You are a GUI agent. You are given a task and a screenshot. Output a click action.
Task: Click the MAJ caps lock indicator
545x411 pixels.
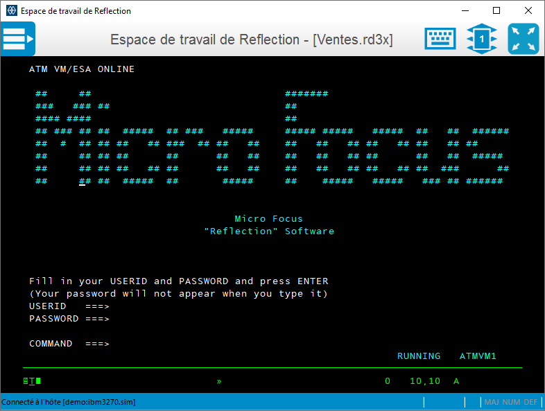(x=492, y=402)
